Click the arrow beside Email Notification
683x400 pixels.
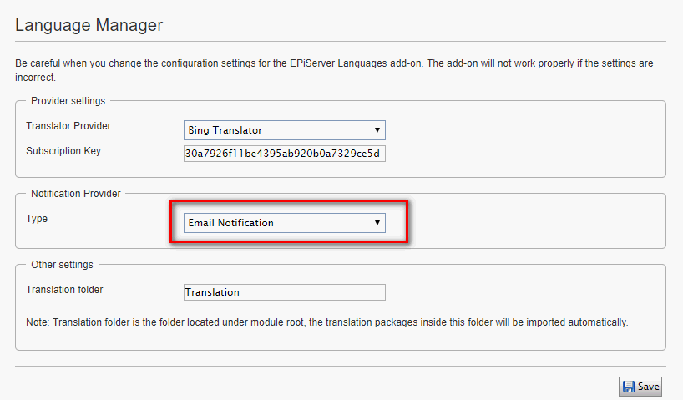tap(377, 223)
